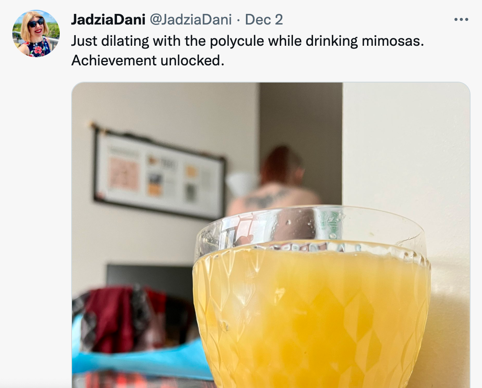The image size is (482, 388).
Task: Open the JadziaDani display name link
Action: coord(108,20)
